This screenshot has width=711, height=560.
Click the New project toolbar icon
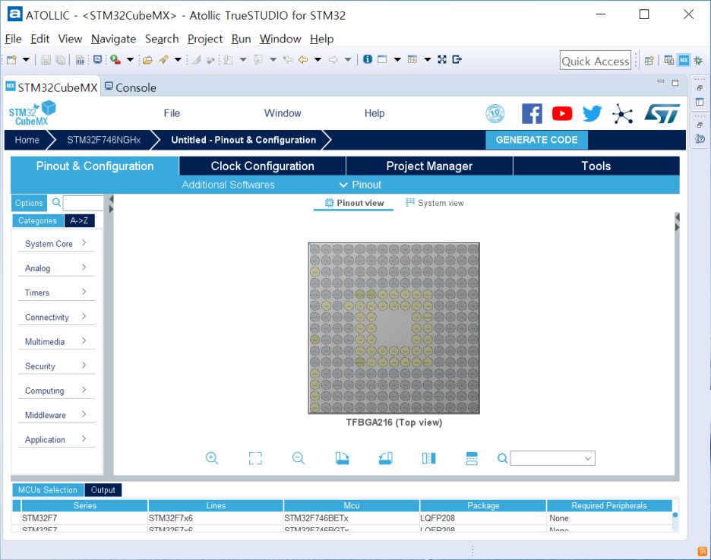[12, 59]
